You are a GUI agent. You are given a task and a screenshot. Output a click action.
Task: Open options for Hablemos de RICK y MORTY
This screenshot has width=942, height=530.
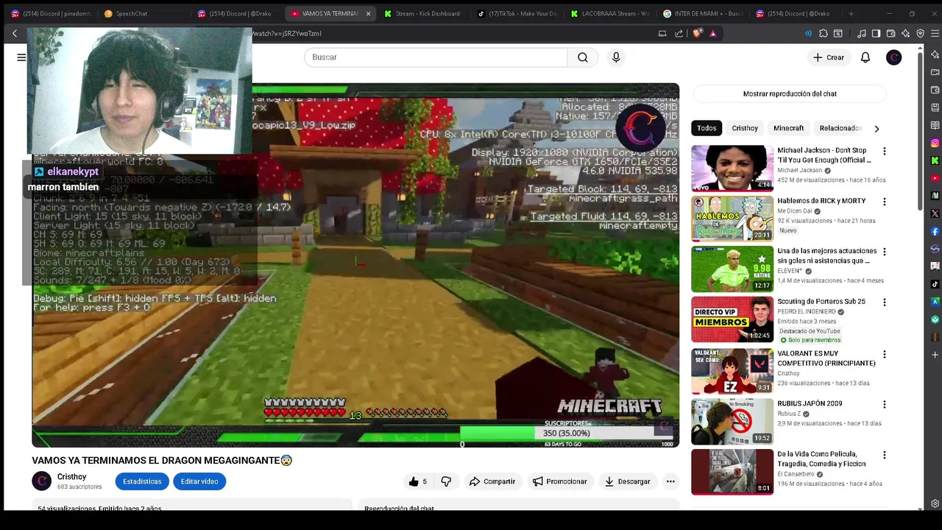click(885, 202)
